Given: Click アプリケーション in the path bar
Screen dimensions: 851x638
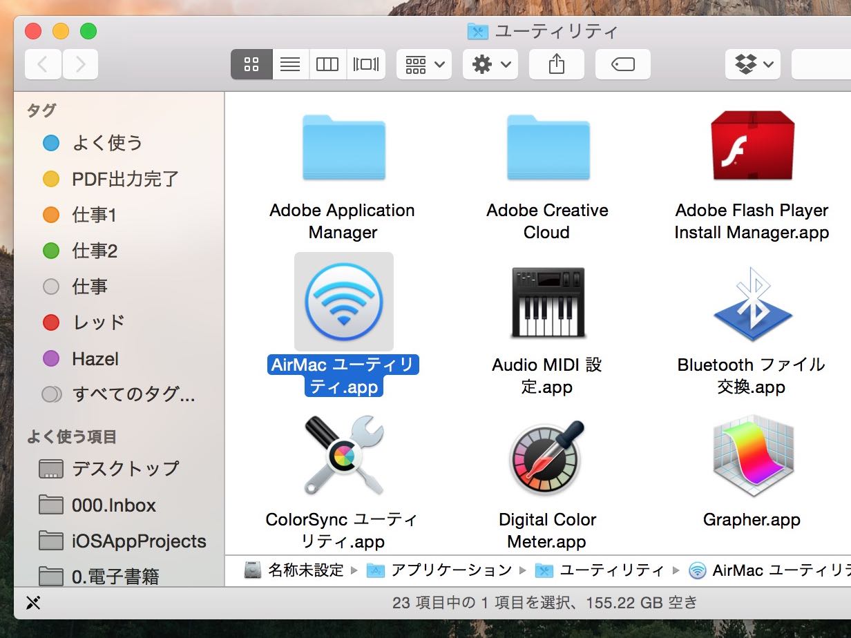Looking at the screenshot, I should tap(440, 570).
